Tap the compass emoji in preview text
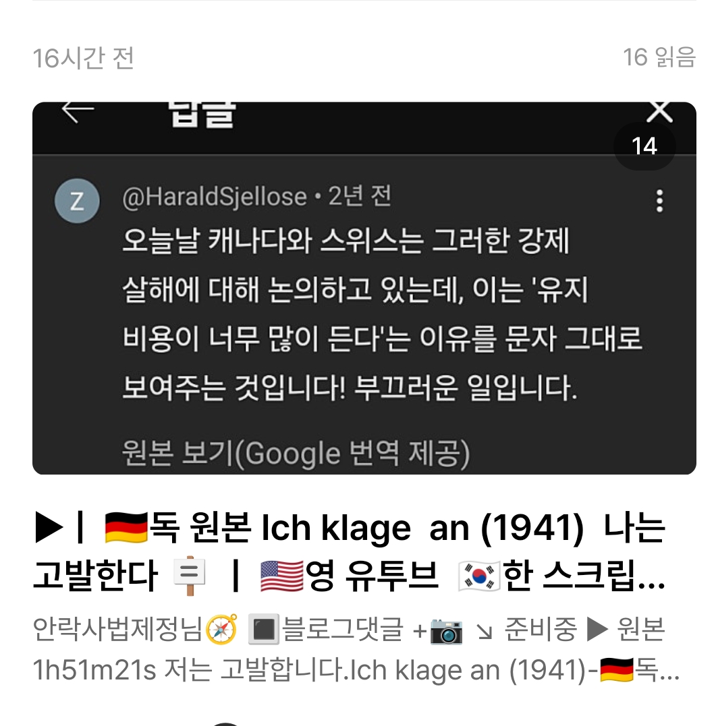This screenshot has height=726, width=716. pyautogui.click(x=221, y=630)
